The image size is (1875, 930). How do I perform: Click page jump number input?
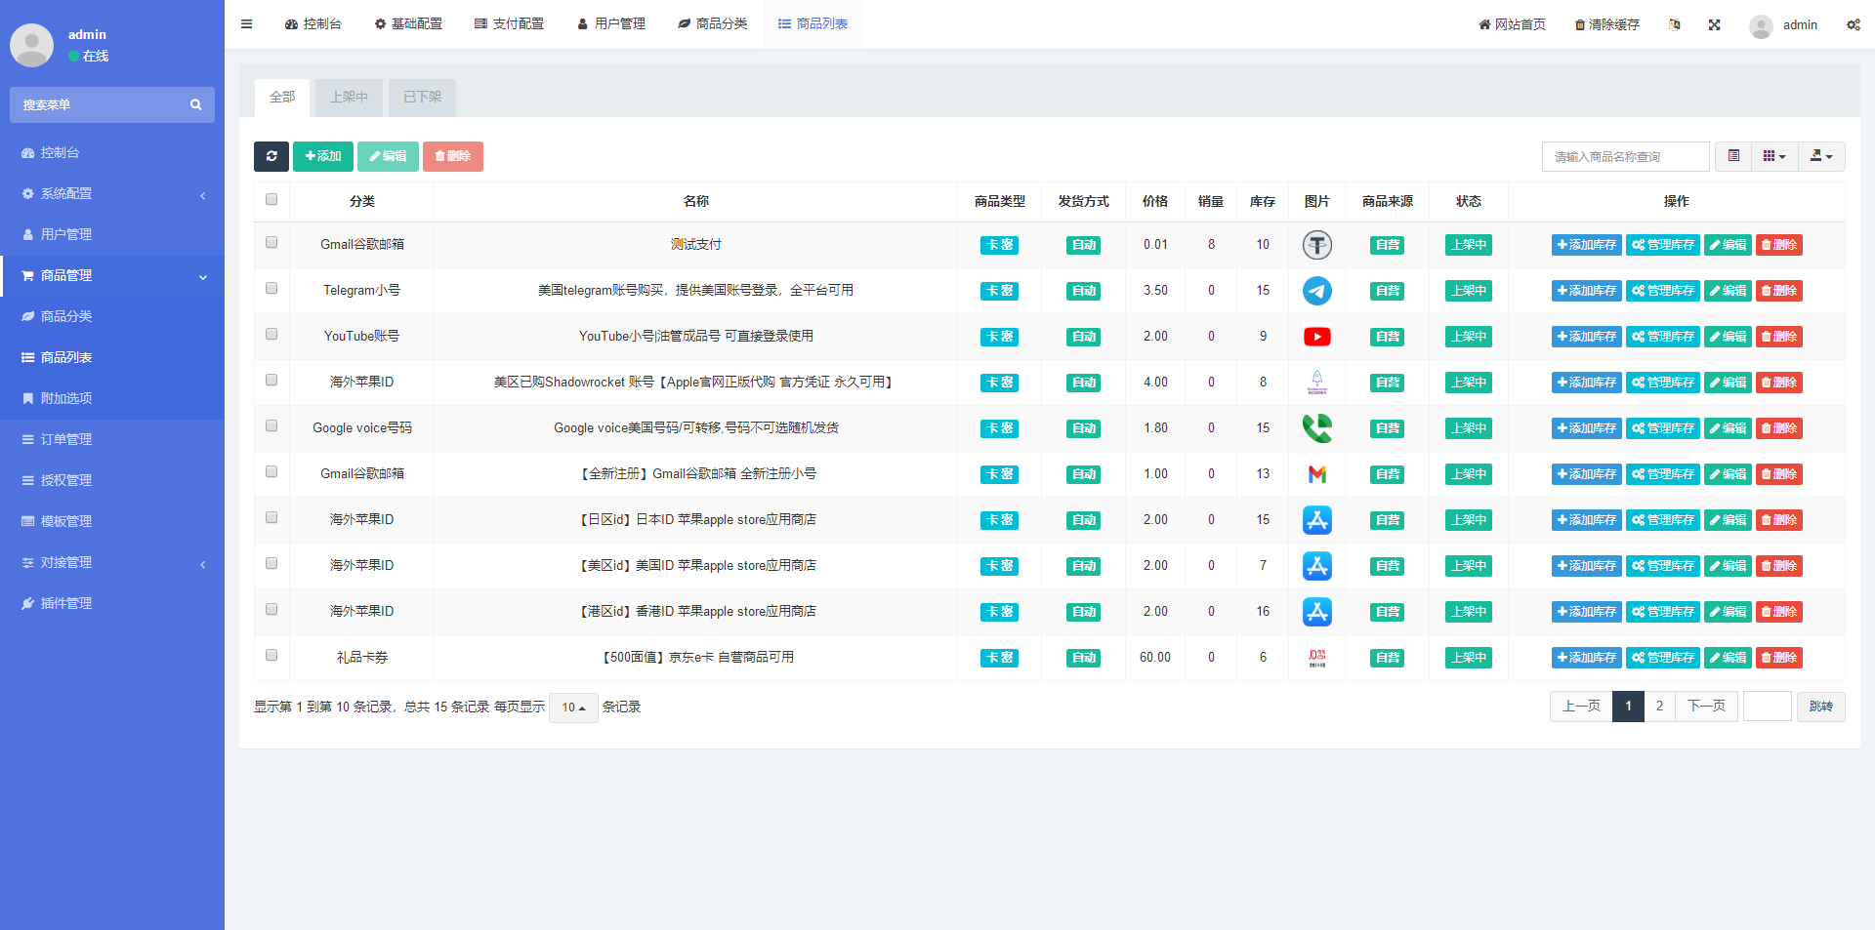1768,707
